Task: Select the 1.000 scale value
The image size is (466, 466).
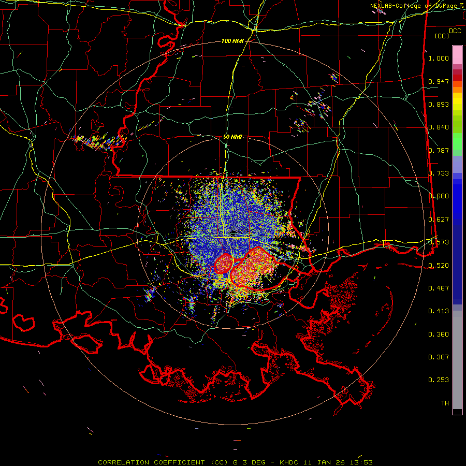Action: tap(439, 58)
